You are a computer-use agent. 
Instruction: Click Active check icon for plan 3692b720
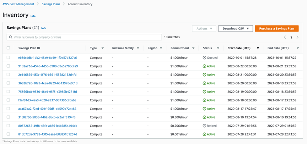[204, 83]
